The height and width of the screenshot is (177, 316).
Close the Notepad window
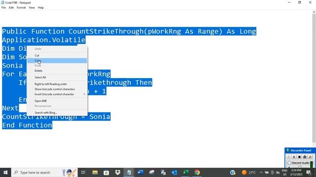pyautogui.click(x=310, y=2)
